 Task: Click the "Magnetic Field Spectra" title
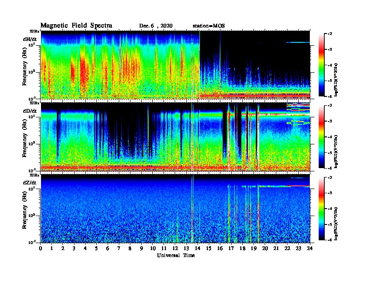(76, 26)
